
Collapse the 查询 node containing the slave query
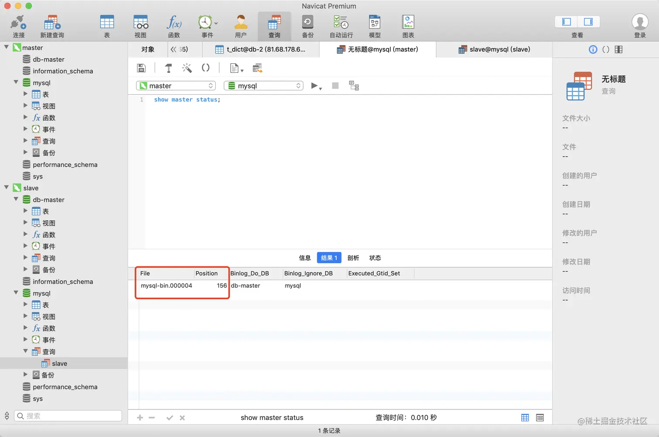25,351
